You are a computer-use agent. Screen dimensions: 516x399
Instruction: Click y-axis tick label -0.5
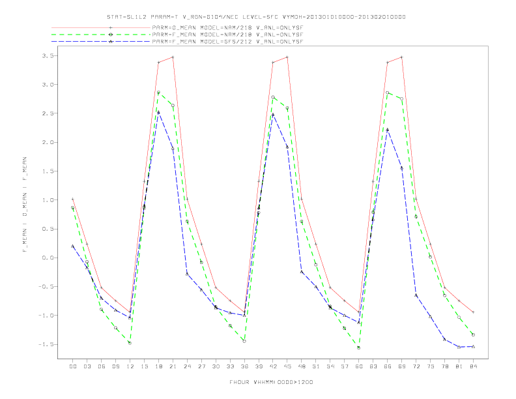[46, 286]
